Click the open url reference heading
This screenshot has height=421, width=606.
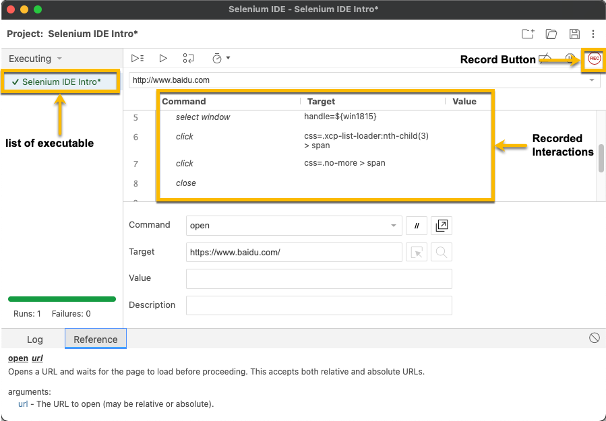[26, 358]
